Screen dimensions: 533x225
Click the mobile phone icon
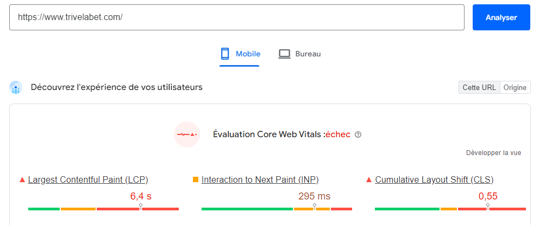pos(225,54)
